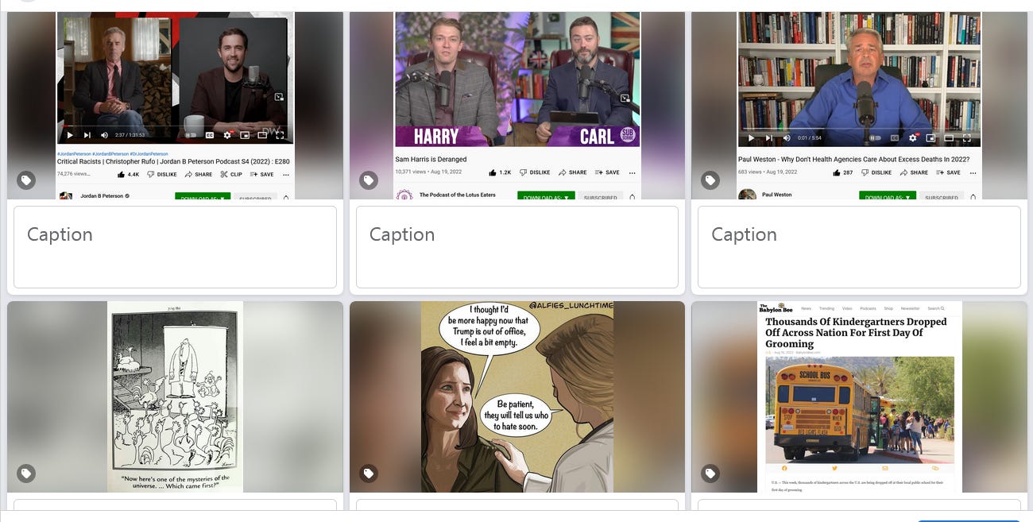1033x522 pixels.
Task: Click the play icon in Jordan Peterson screenshot
Action: [x=69, y=135]
